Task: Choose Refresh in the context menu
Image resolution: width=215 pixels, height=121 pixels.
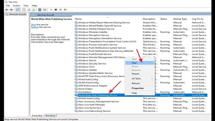Action: click(x=140, y=83)
